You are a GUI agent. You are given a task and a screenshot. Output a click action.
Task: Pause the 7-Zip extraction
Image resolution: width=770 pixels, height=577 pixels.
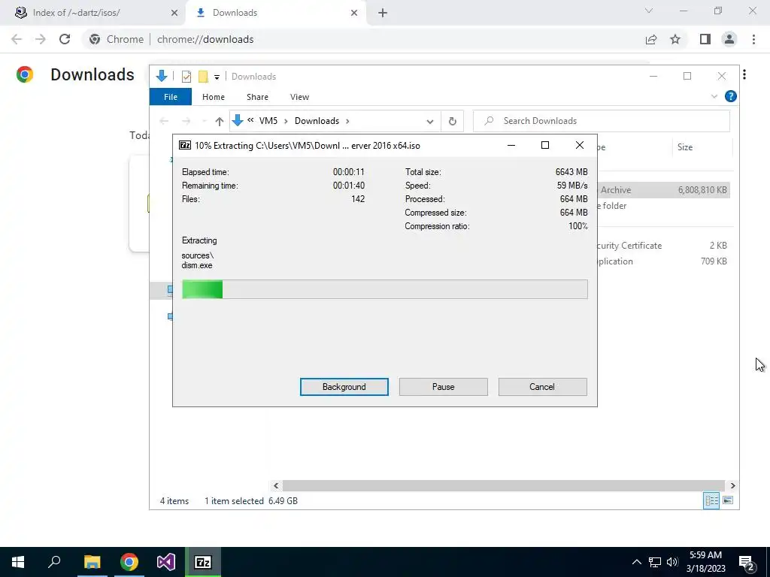443,387
